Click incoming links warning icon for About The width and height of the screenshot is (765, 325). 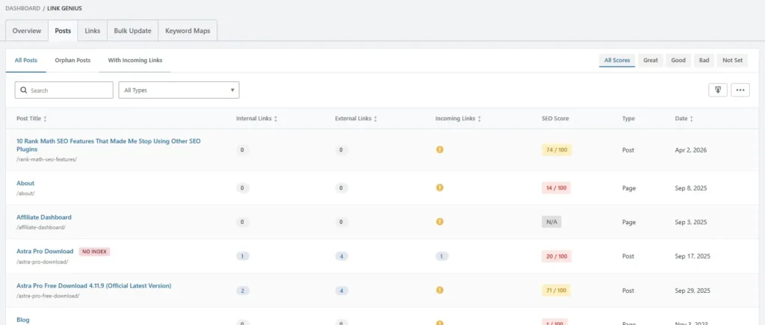[x=440, y=188]
